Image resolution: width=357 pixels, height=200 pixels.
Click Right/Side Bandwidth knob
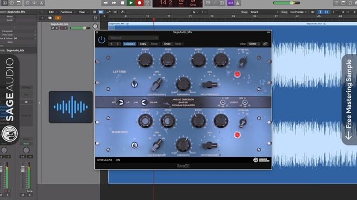coord(183,144)
